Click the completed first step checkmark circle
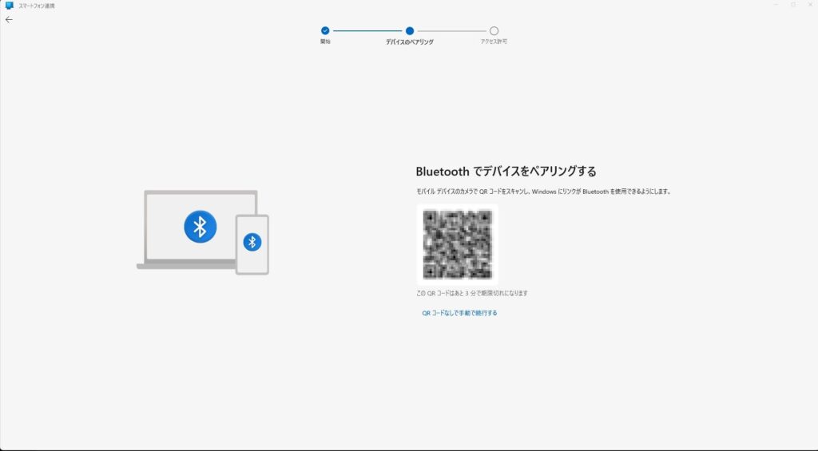The width and height of the screenshot is (818, 451). [x=325, y=31]
